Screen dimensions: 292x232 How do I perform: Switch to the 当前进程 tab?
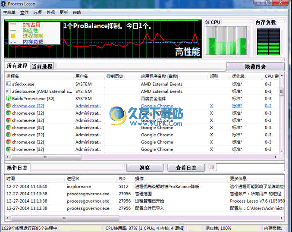click(42, 66)
